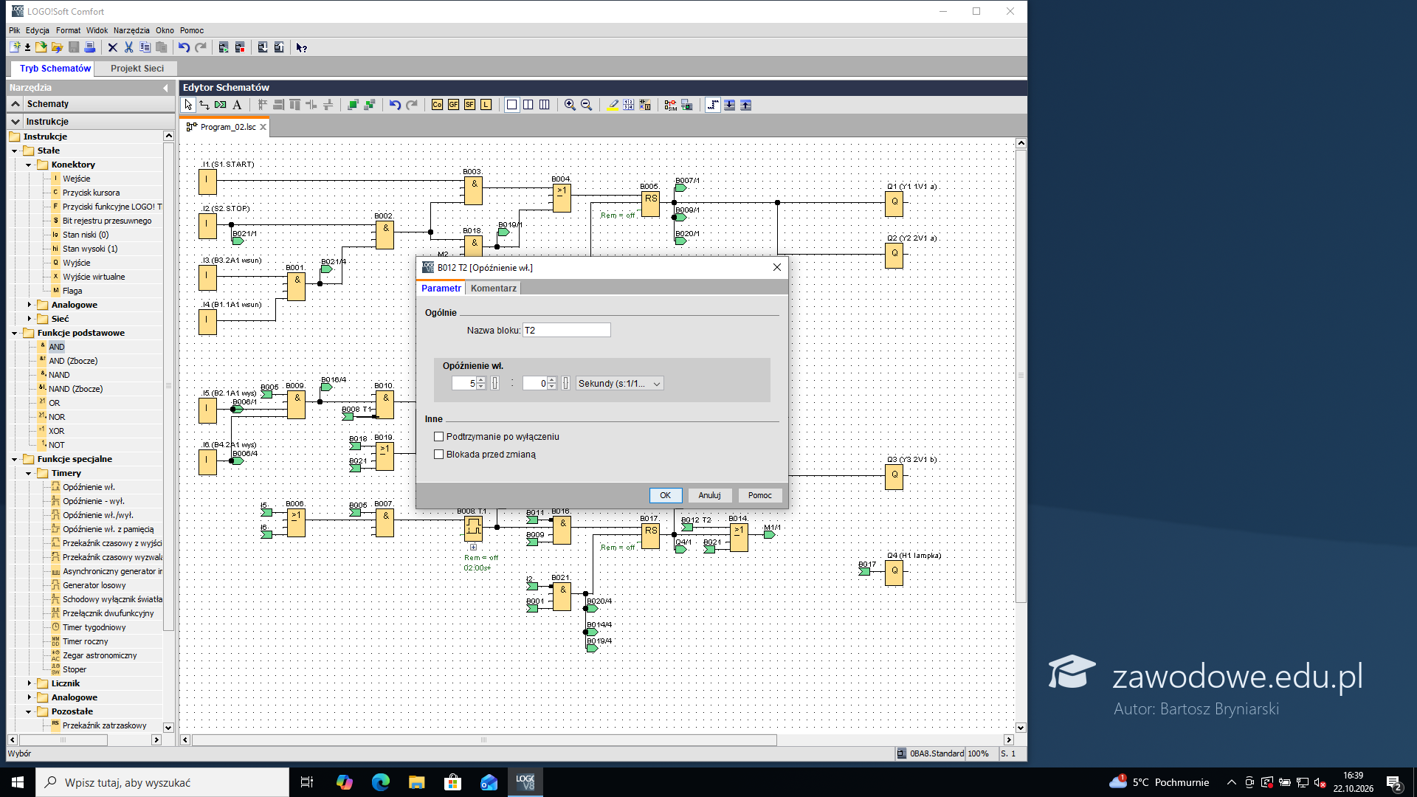Open the Narzędzia menu
The image size is (1417, 797).
(131, 30)
